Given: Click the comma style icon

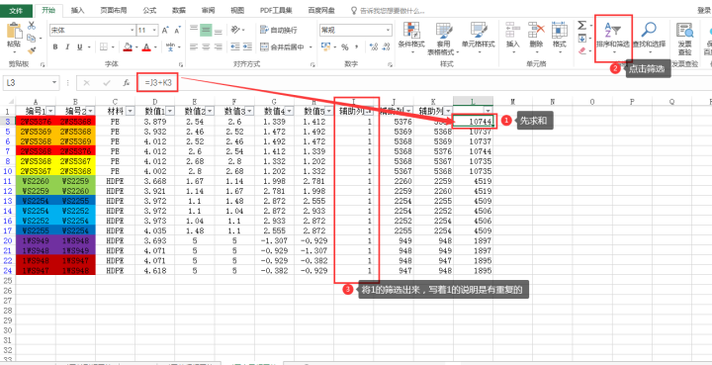Looking at the screenshot, I should click(357, 46).
